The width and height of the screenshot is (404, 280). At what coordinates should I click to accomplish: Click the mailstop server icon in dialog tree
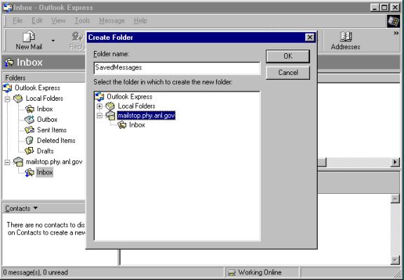click(110, 115)
